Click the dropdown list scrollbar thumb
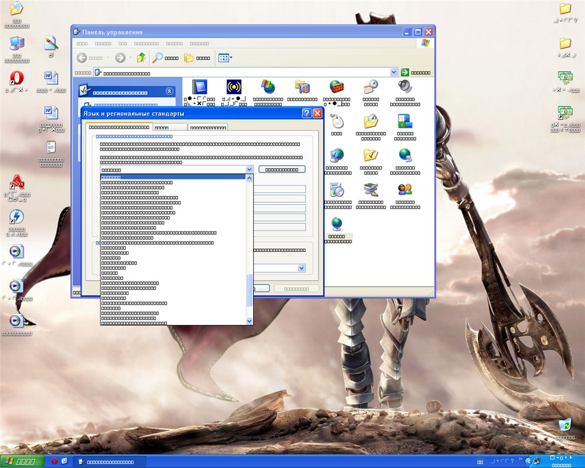This screenshot has height=468, width=585. click(249, 290)
